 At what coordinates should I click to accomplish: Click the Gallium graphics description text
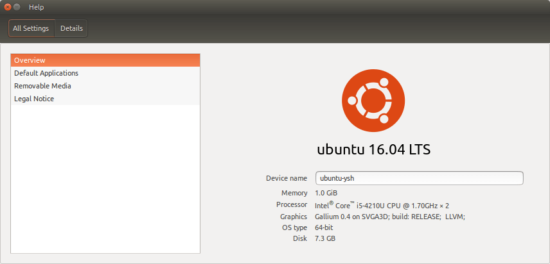(x=390, y=217)
